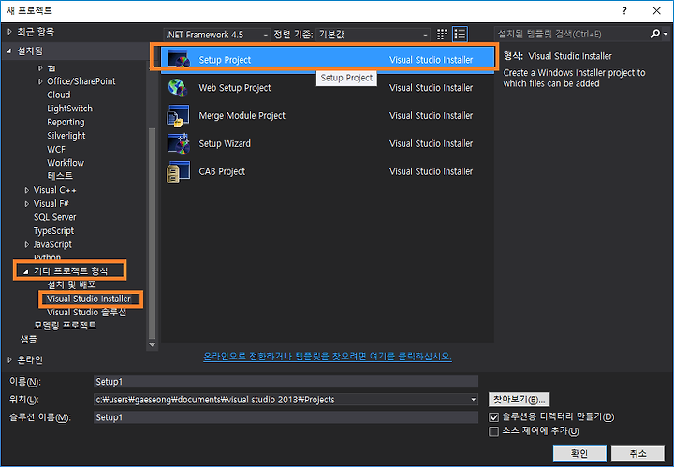Image resolution: width=674 pixels, height=467 pixels.
Task: Click the search magnifier icon
Action: coord(654,34)
